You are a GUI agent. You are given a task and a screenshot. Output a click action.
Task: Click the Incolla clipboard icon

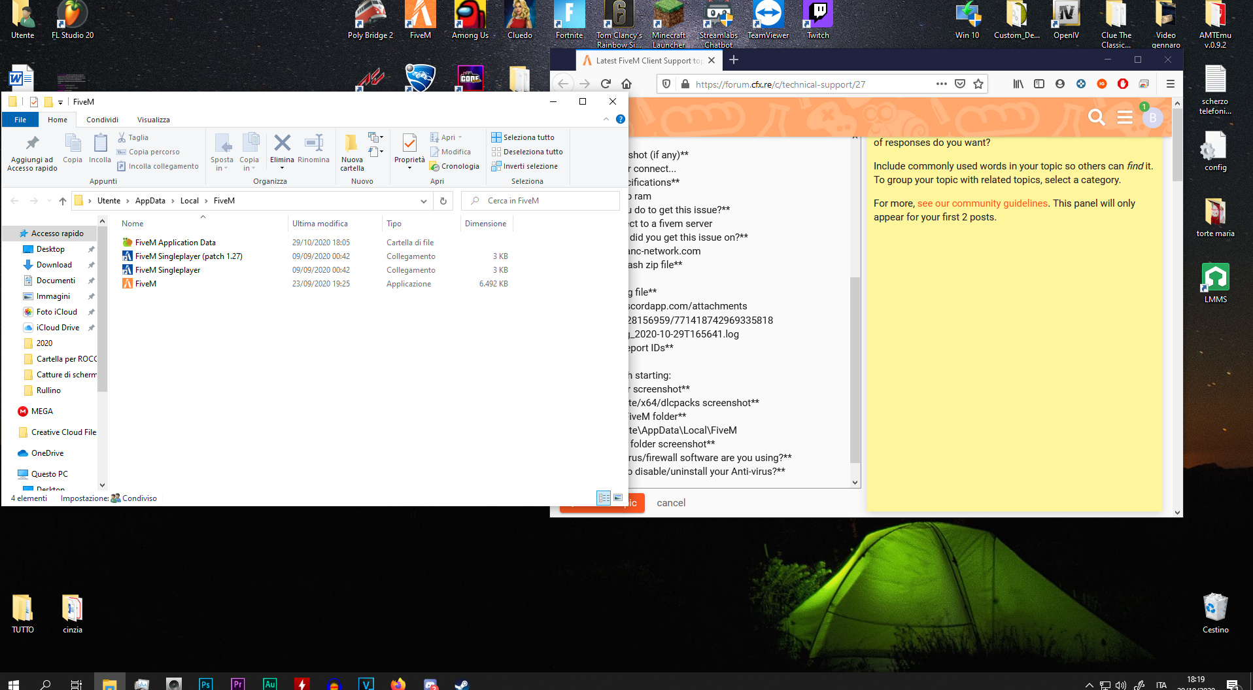click(x=100, y=144)
